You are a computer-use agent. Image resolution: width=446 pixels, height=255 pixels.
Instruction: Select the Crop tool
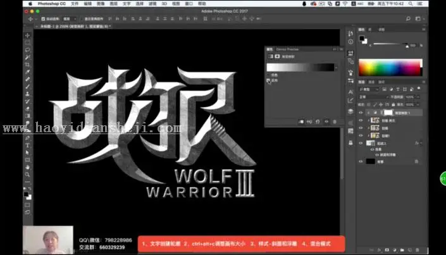click(28, 65)
